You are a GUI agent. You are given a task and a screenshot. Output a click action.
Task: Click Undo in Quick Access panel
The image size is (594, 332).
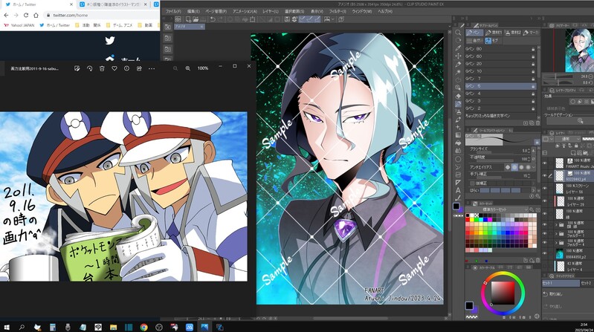pyautogui.click(x=553, y=294)
